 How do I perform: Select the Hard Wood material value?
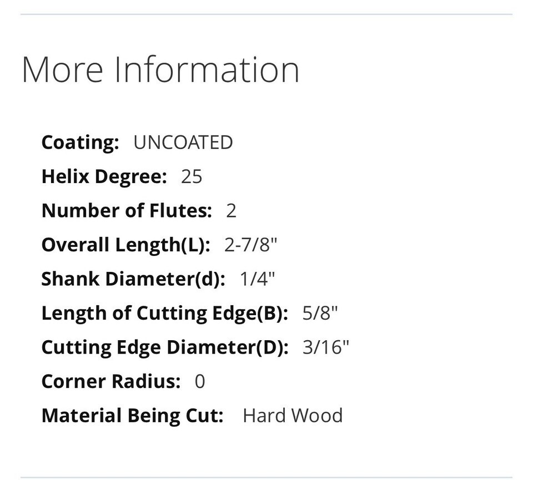click(x=293, y=416)
